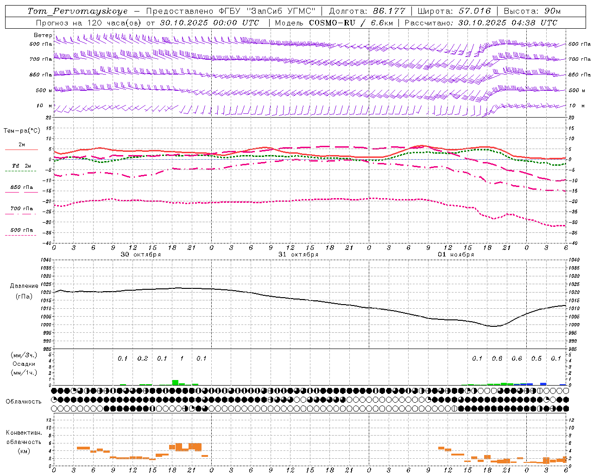Select the "Широта: 57.016" header text

coord(454,11)
